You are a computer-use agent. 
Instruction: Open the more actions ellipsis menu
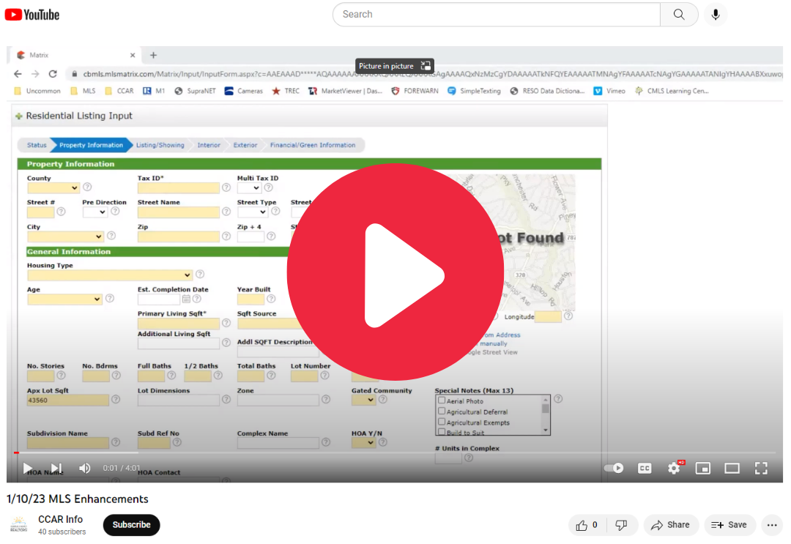tap(772, 526)
